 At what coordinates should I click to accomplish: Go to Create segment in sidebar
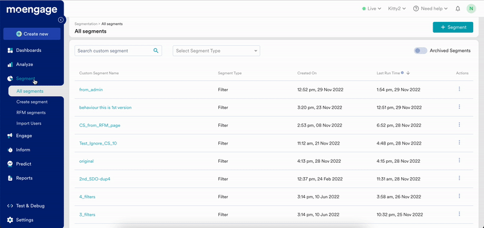click(32, 102)
